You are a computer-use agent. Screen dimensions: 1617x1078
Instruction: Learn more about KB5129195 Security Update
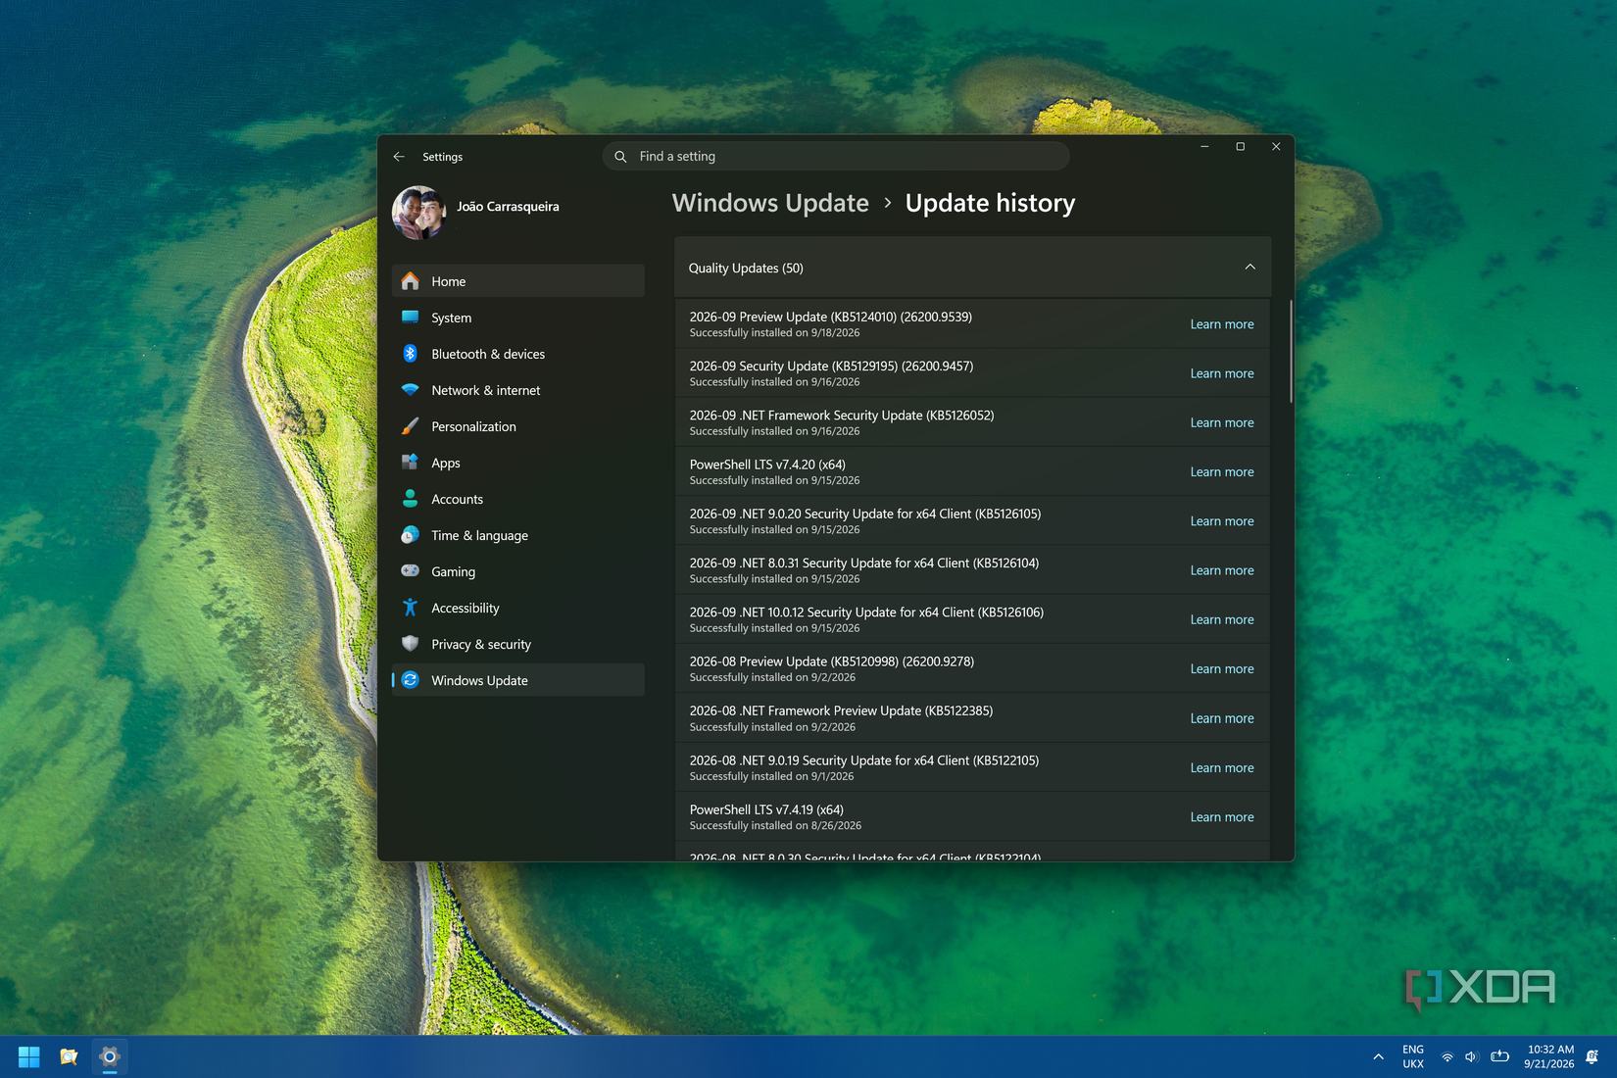tap(1222, 373)
